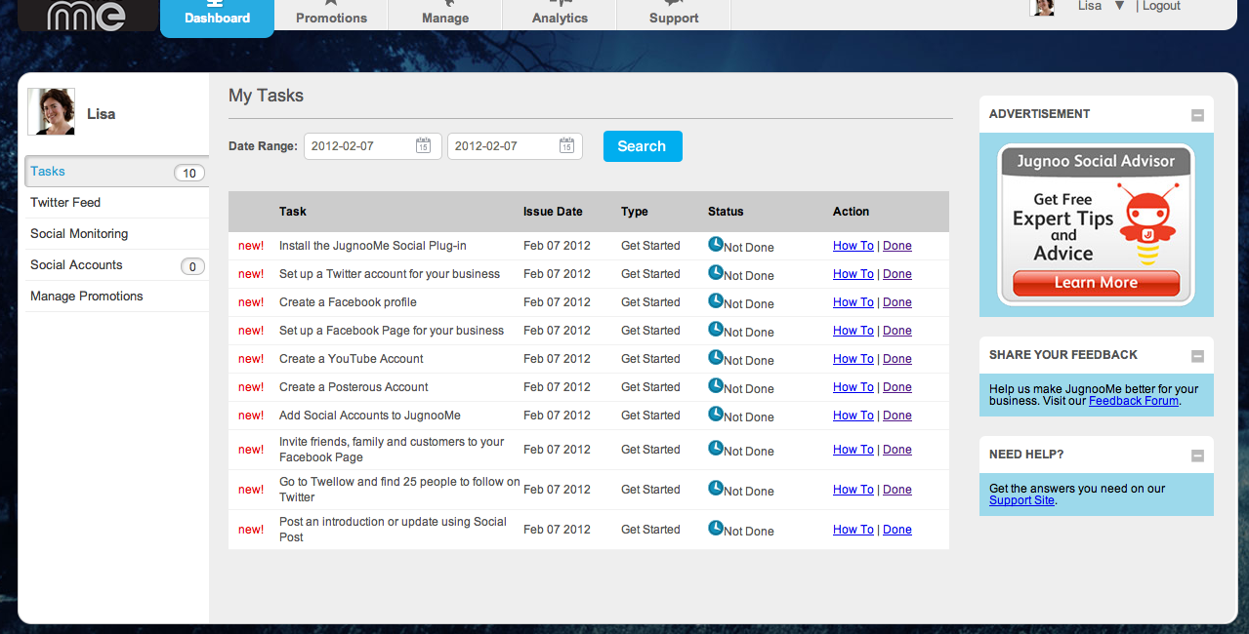Mark Set up Twitter account task Done
This screenshot has height=634, width=1249.
tap(897, 274)
